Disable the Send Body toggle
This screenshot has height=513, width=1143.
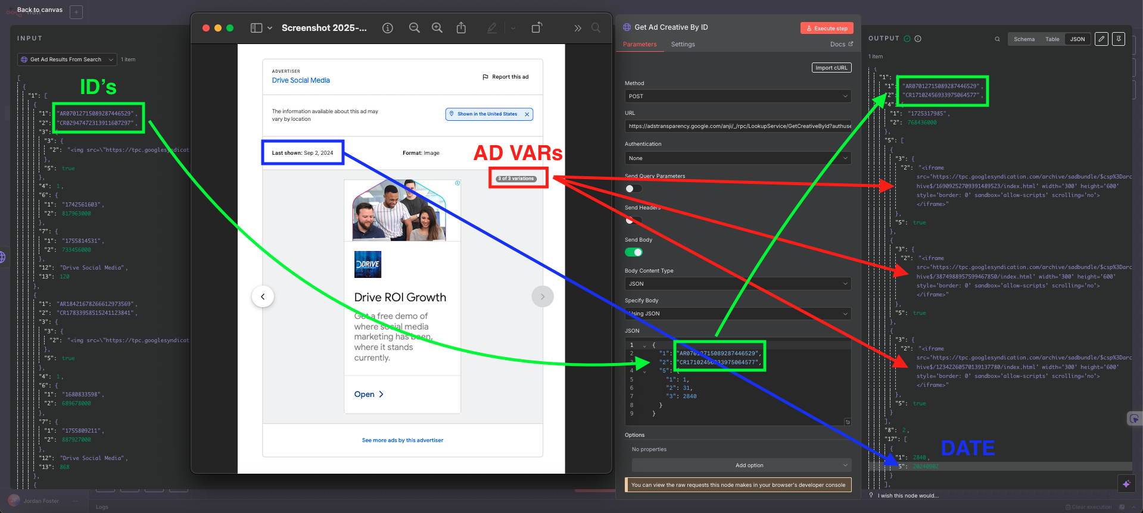633,252
